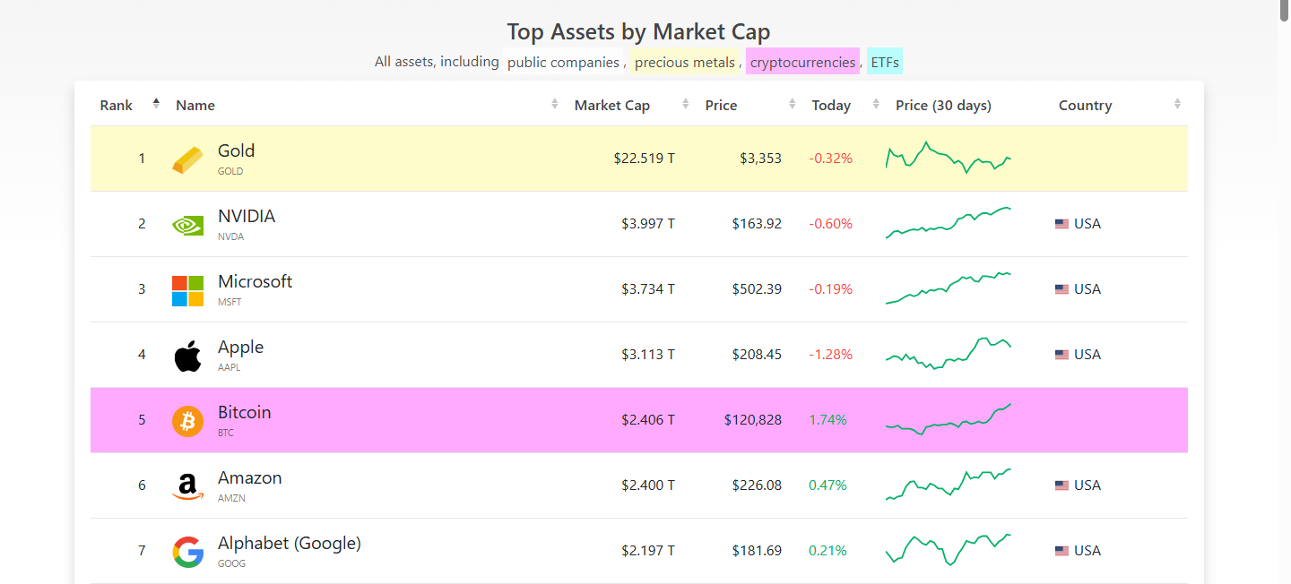Viewport: 1291px width, 584px height.
Task: Open the Amazon company page
Action: (250, 477)
